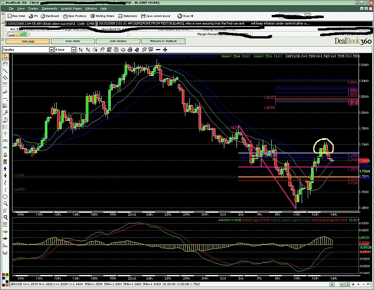
Task: Open the Window menu
Action: 91,8
